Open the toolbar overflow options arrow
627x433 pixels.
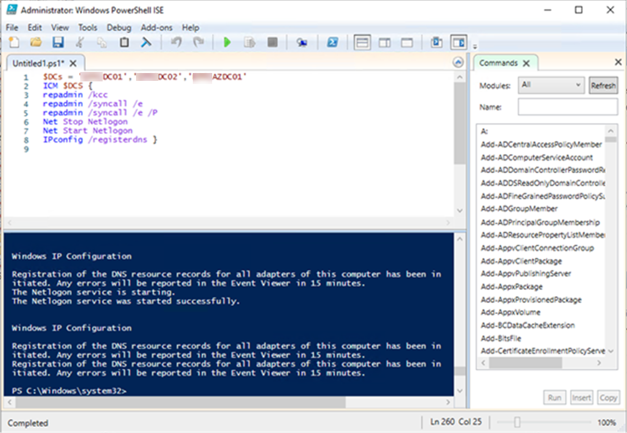475,47
